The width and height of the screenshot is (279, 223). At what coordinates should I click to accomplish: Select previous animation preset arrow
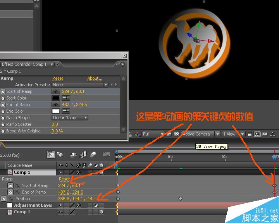click(112, 85)
